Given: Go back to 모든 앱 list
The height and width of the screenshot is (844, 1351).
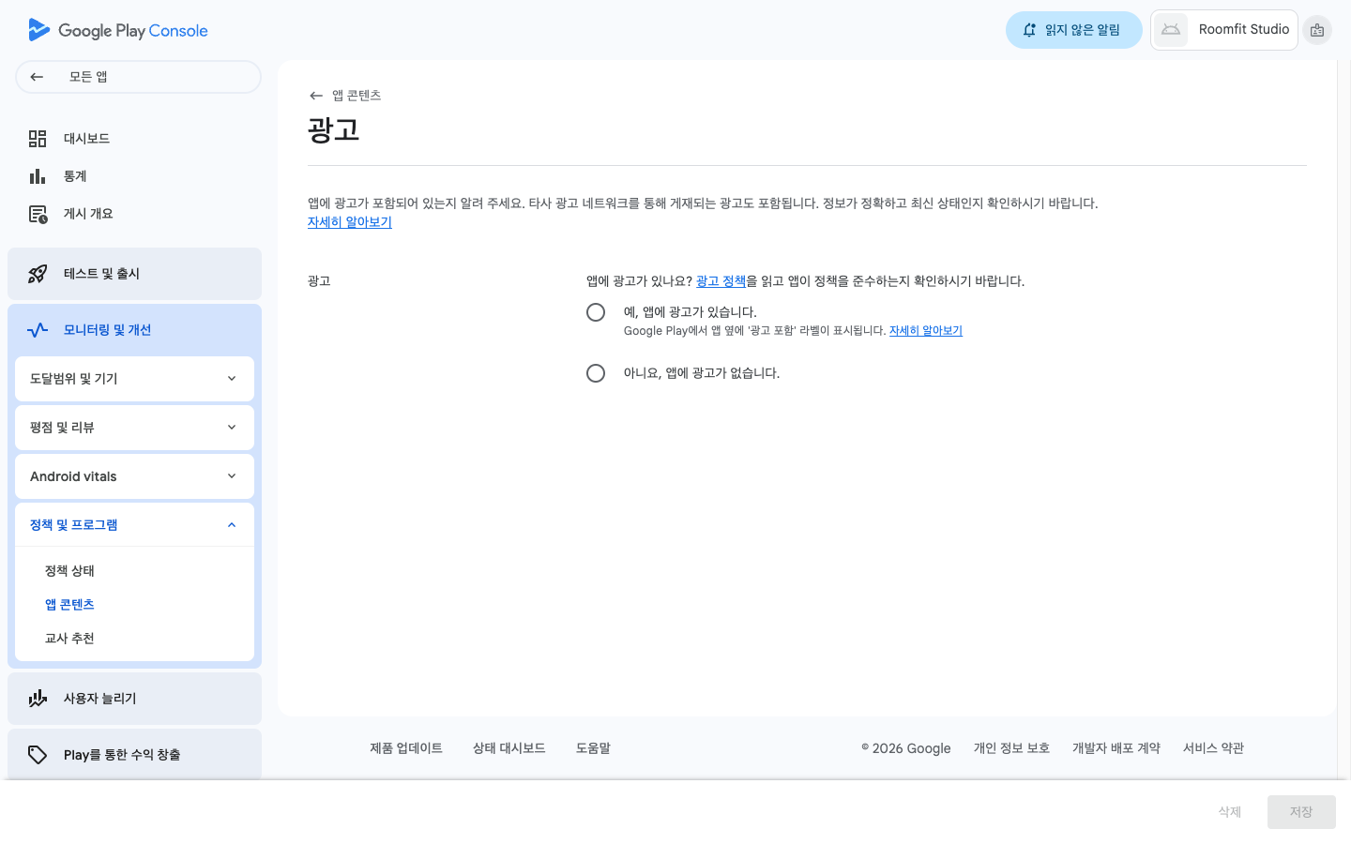Looking at the screenshot, I should [x=138, y=77].
